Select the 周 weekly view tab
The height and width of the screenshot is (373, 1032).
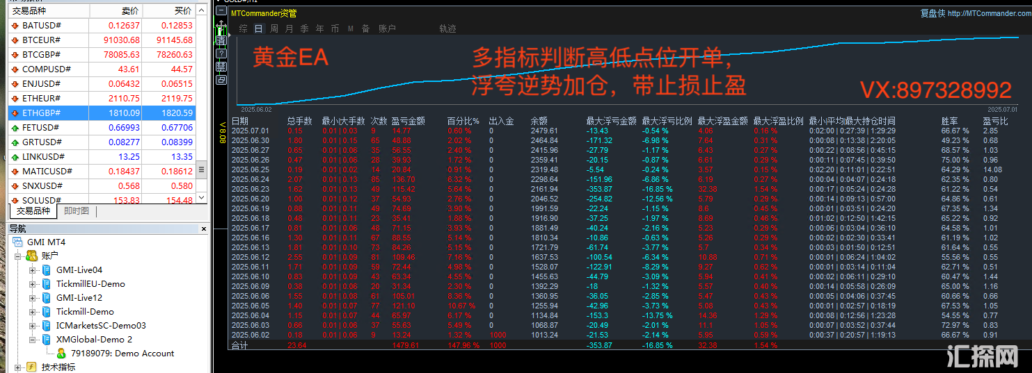click(x=274, y=28)
